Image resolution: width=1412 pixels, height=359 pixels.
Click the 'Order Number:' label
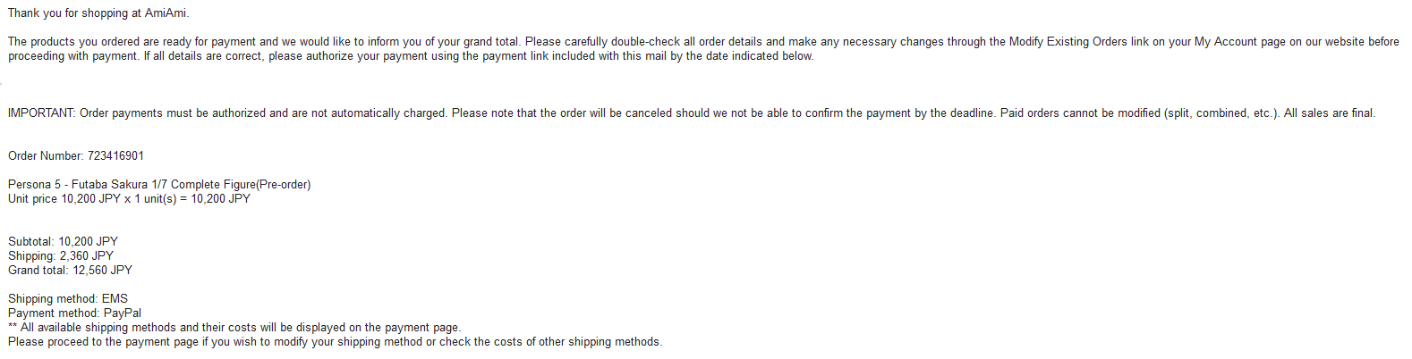[x=46, y=156]
